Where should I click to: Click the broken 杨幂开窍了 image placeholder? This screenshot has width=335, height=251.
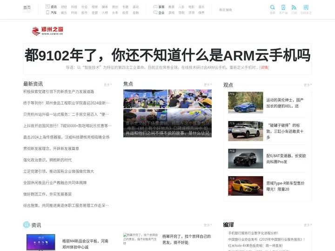[141, 239]
